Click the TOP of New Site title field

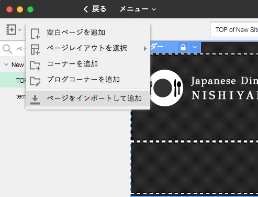point(234,30)
